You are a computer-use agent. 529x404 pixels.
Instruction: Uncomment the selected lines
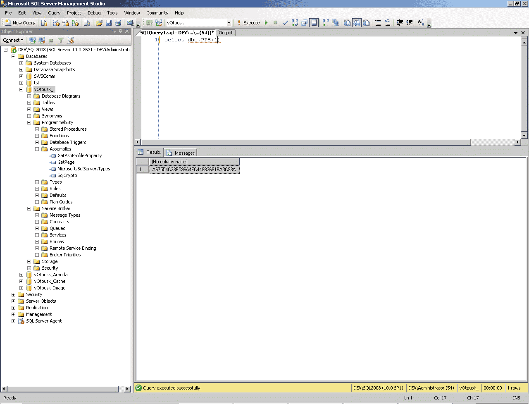pyautogui.click(x=388, y=23)
